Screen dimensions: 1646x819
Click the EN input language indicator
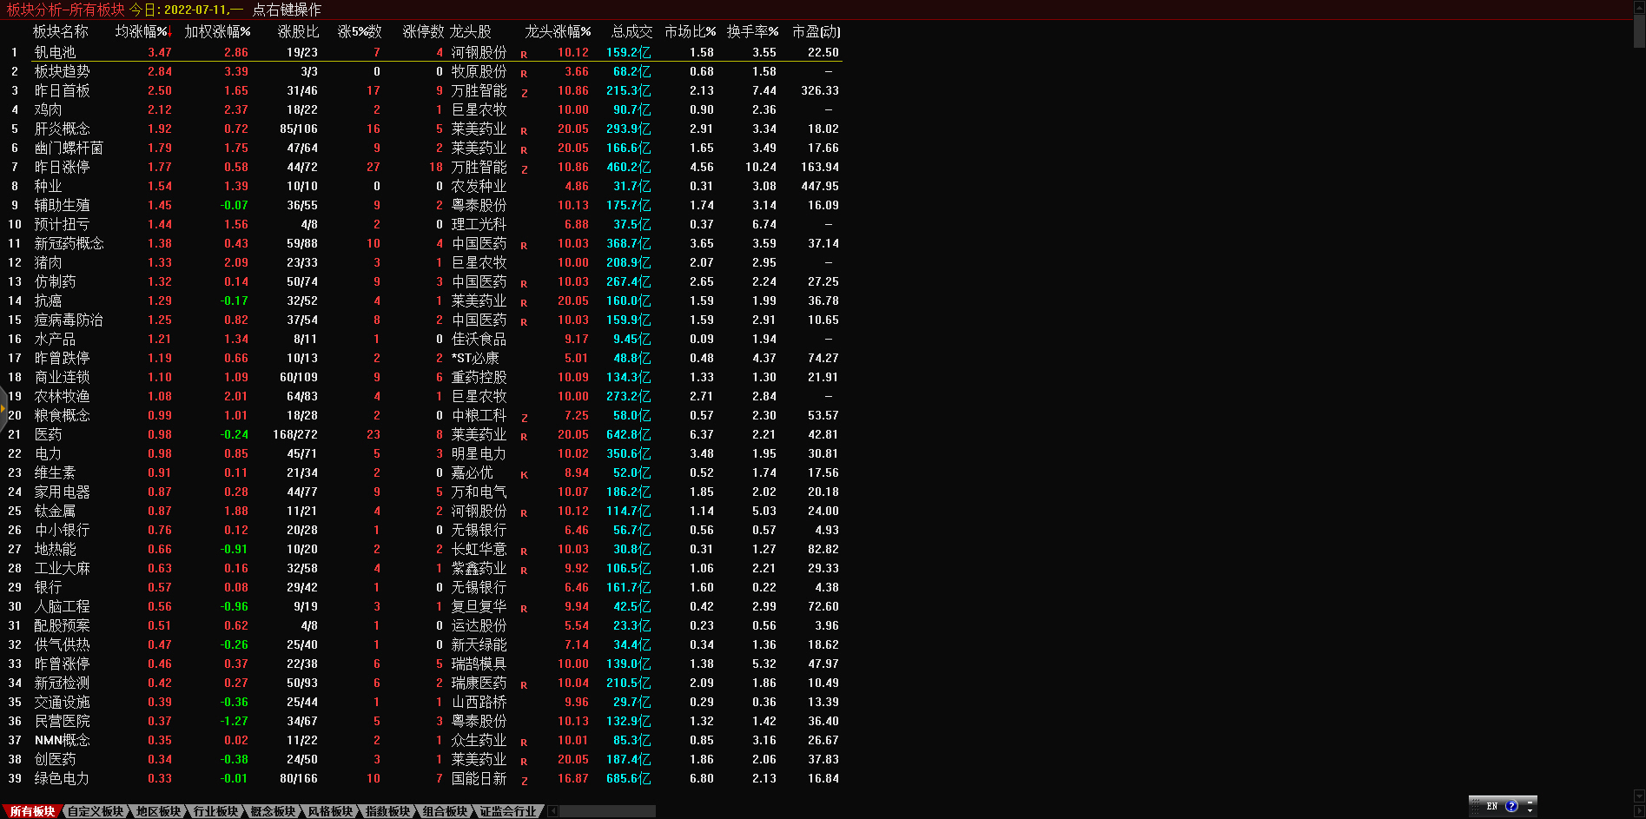click(x=1492, y=806)
